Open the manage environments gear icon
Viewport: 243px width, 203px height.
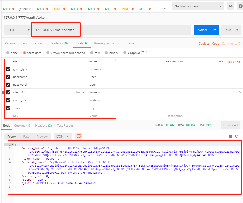click(x=240, y=6)
